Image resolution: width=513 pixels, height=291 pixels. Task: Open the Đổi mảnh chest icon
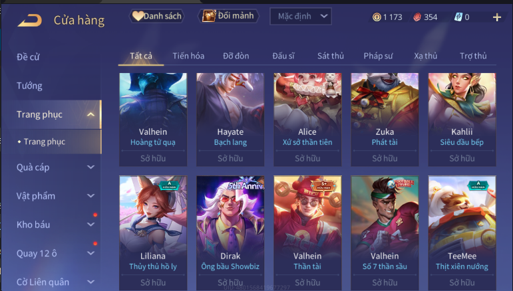point(209,16)
